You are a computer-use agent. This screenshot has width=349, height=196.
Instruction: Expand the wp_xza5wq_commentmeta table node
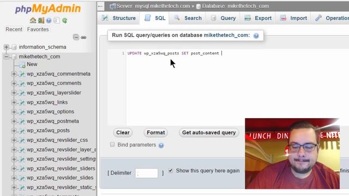[x=14, y=74]
